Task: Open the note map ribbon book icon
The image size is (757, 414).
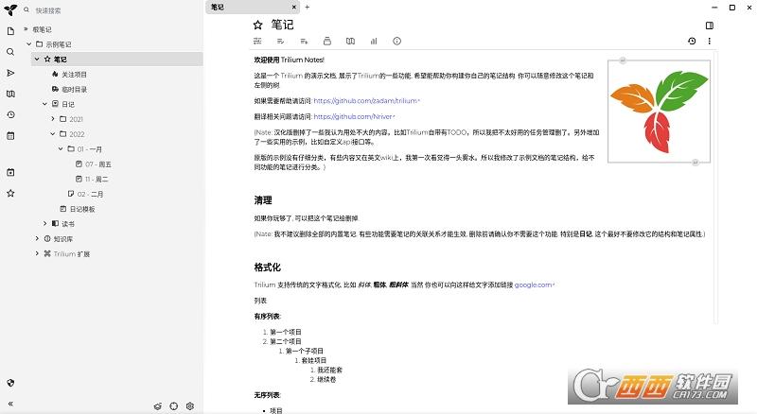Action: [350, 41]
